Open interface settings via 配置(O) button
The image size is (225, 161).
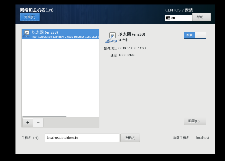coord(195,121)
